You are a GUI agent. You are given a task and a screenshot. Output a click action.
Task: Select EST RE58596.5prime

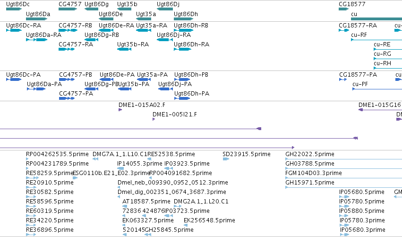31,206
